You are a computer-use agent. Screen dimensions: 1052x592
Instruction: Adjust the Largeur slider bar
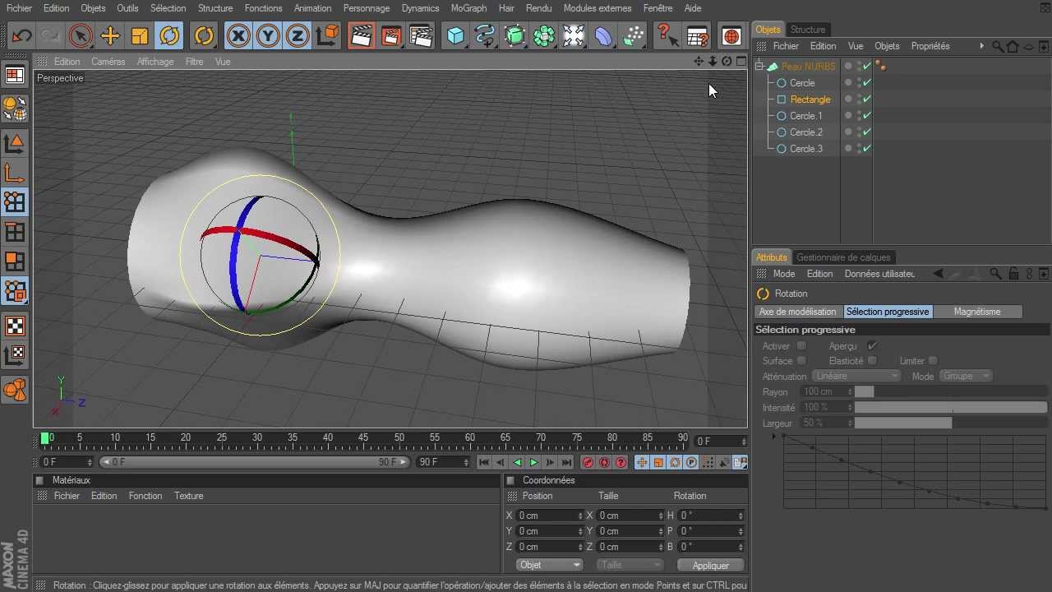pyautogui.click(x=952, y=423)
